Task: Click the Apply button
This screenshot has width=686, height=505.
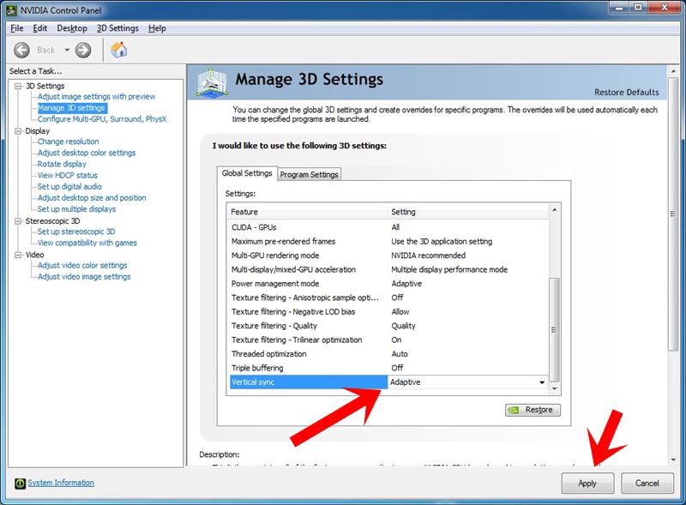Action: (x=587, y=483)
